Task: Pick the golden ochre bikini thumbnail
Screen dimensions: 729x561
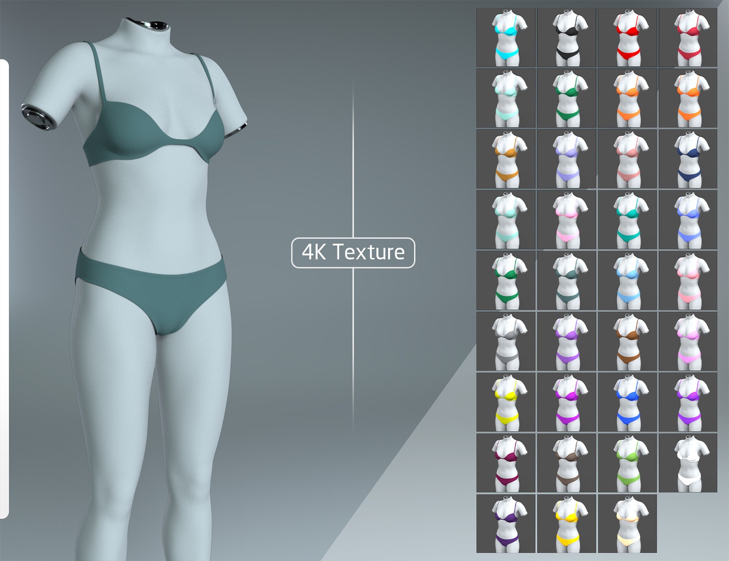Action: 506,159
